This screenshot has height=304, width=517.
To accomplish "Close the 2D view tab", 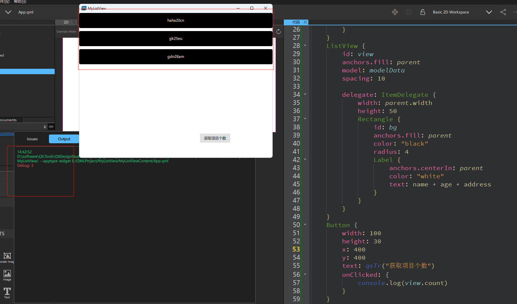I will click(74, 22).
